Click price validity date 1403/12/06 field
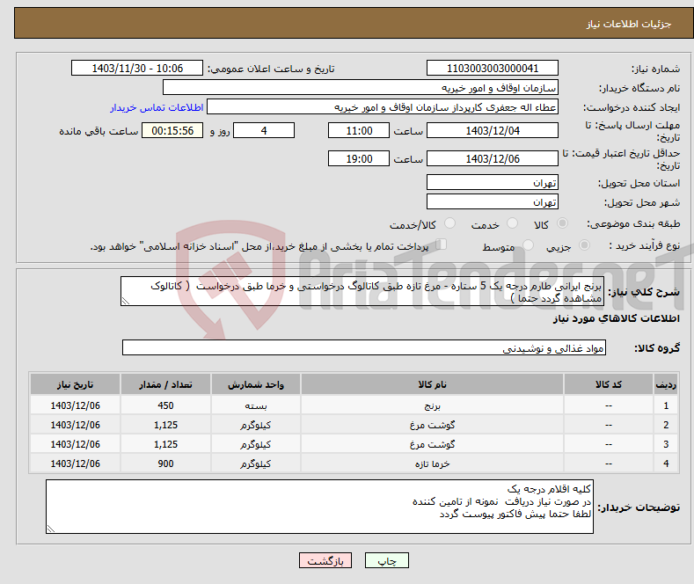This screenshot has height=584, width=694. coord(493,158)
